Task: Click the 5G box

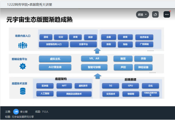Action: pyautogui.click(x=110, y=86)
